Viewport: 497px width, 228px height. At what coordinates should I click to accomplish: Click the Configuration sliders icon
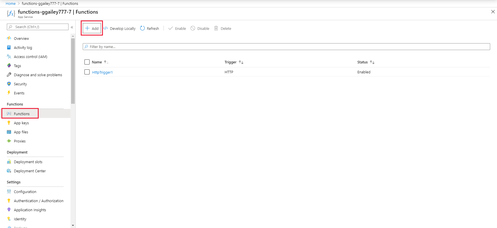[9, 192]
